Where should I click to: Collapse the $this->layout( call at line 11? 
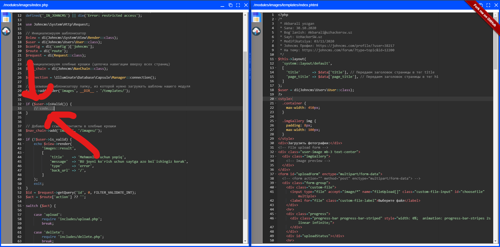click(x=276, y=59)
